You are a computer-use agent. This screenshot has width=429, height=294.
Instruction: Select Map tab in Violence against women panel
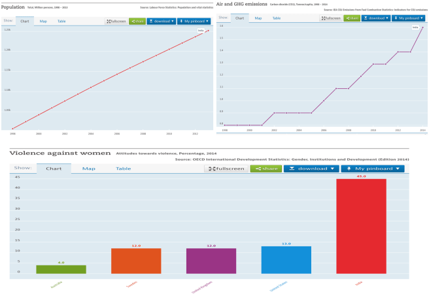pyautogui.click(x=88, y=169)
